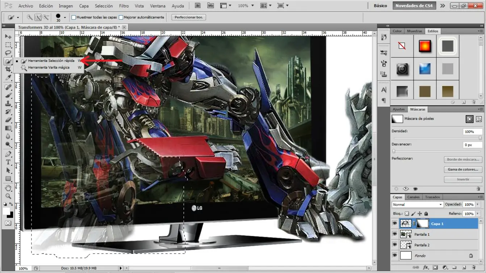Select the Hand tool
486x273 pixels.
8,188
